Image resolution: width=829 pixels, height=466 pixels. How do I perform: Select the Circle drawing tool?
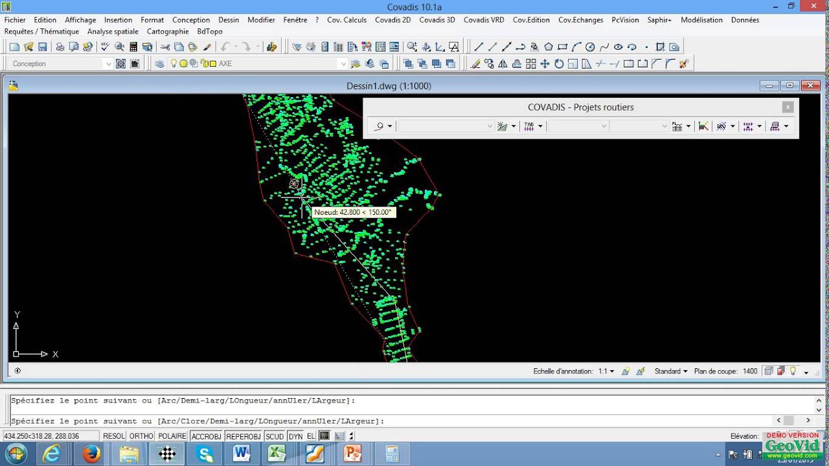click(x=590, y=47)
